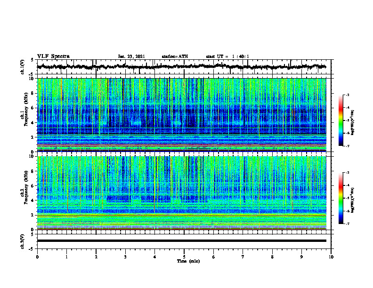Click the "6" kHz tick on ch.2 frequency axis
Image resolution: width=373 pixels, height=288 pixels.
coord(33,186)
